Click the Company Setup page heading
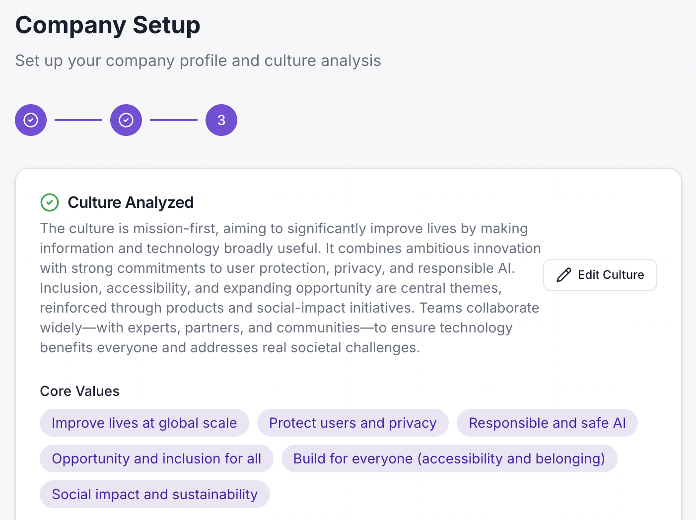 click(x=108, y=25)
